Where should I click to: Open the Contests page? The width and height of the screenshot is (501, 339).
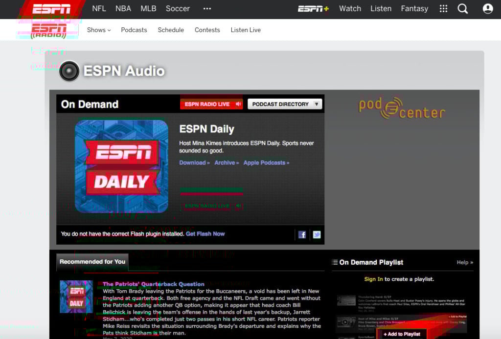[207, 30]
